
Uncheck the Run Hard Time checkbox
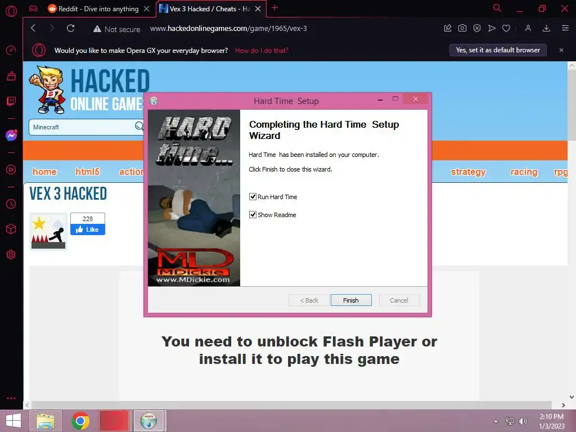[x=253, y=196]
